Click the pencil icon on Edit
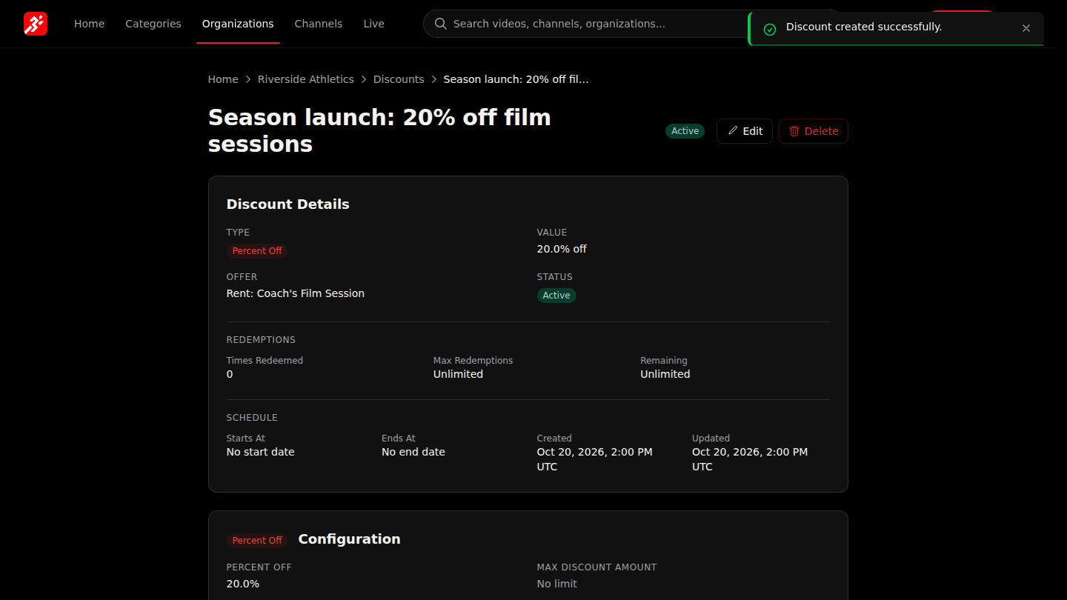Image resolution: width=1067 pixels, height=600 pixels. tap(733, 130)
